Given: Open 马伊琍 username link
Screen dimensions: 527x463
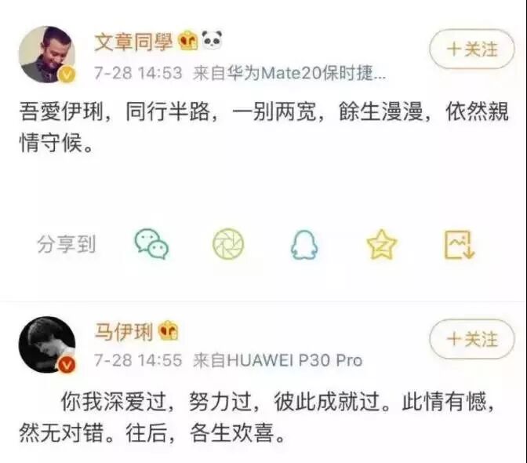Looking at the screenshot, I should coord(124,331).
